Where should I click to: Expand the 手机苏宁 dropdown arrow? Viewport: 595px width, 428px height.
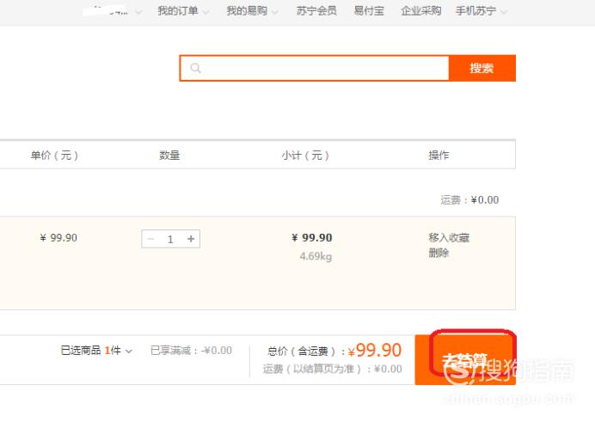504,12
